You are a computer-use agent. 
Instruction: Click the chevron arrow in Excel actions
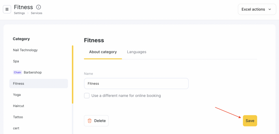[x=270, y=9]
